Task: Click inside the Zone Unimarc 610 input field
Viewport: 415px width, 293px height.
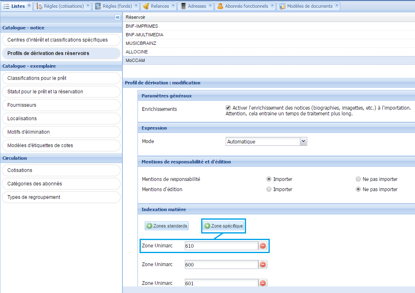Action: point(221,246)
